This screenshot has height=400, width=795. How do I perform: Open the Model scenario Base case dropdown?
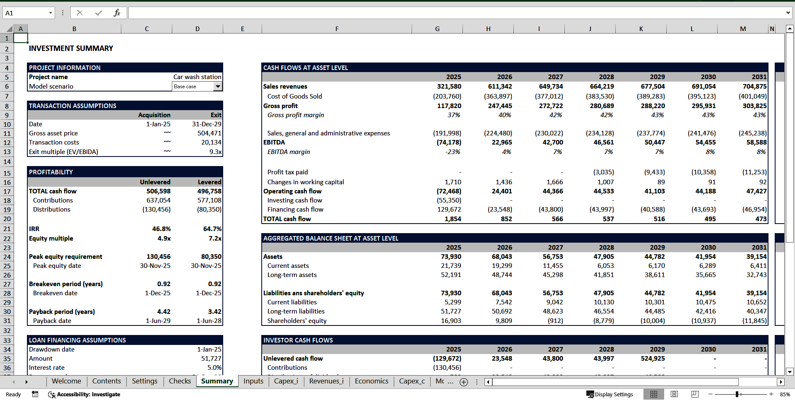pos(218,86)
